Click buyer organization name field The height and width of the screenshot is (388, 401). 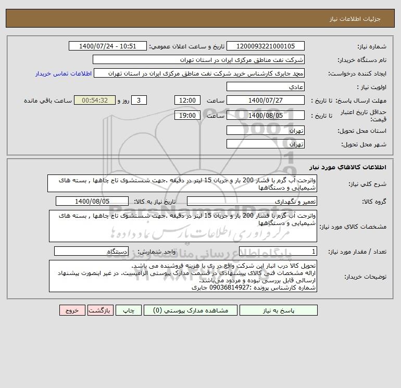pyautogui.click(x=198, y=59)
